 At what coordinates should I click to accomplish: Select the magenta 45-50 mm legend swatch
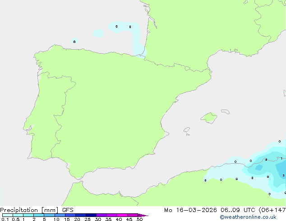[133, 215]
